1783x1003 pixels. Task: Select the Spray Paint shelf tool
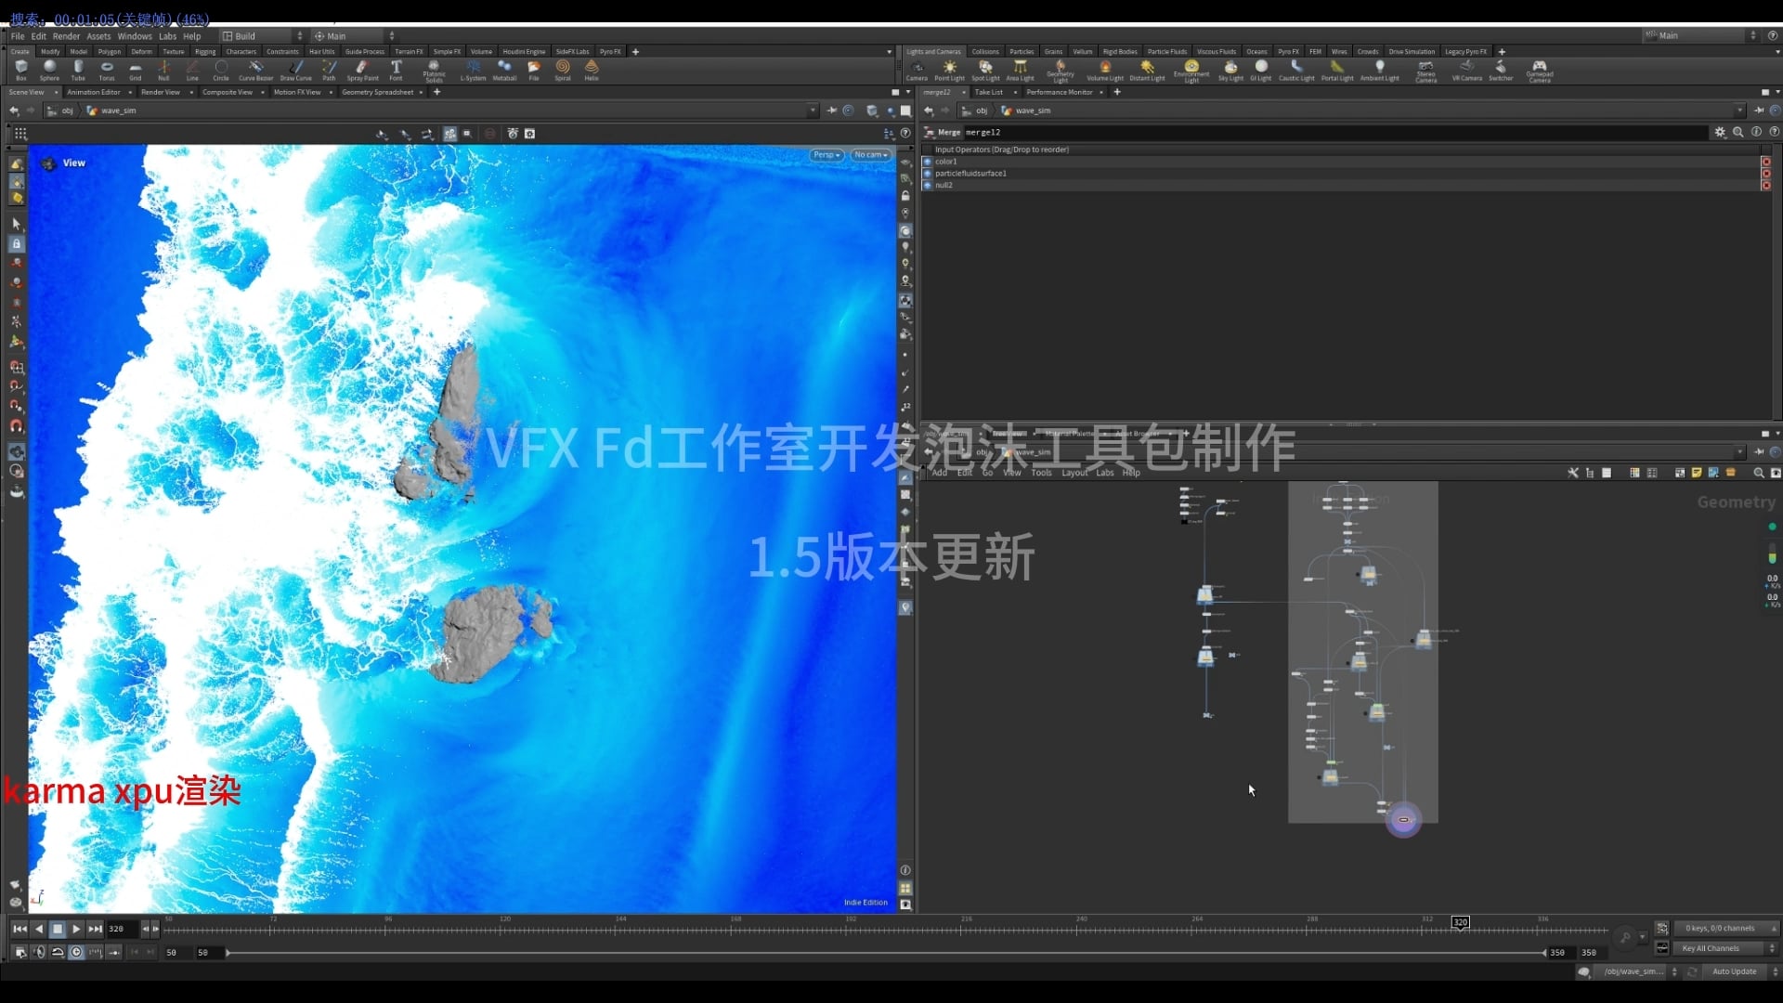[x=362, y=70]
